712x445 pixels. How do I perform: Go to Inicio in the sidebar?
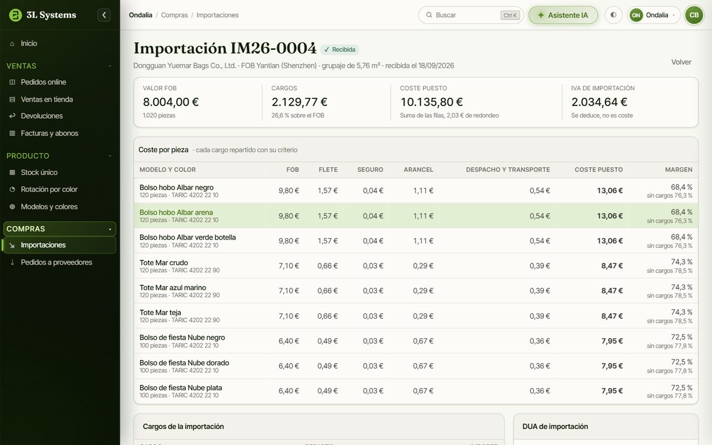coord(59,43)
